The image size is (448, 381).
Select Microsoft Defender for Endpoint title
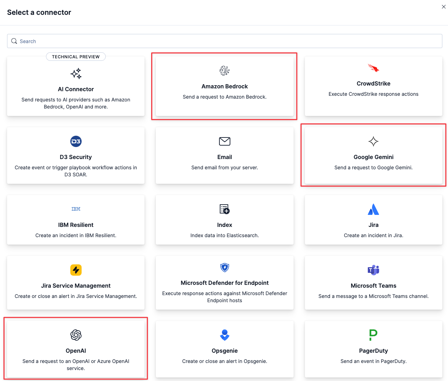tap(225, 283)
